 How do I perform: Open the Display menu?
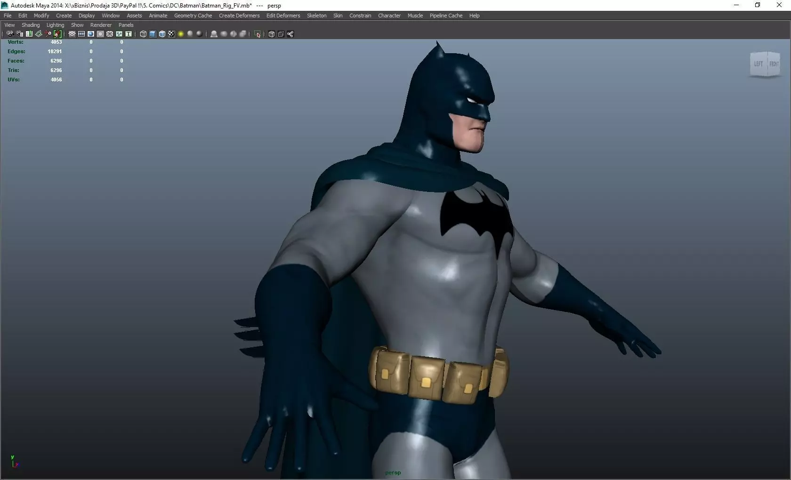(87, 16)
